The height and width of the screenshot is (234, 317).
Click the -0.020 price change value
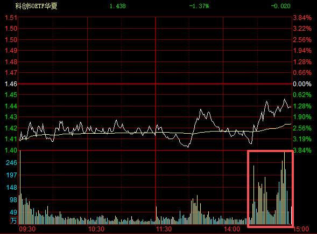280,6
